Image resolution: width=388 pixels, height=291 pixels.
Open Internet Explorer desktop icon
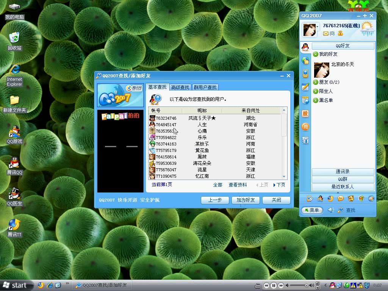15,75
